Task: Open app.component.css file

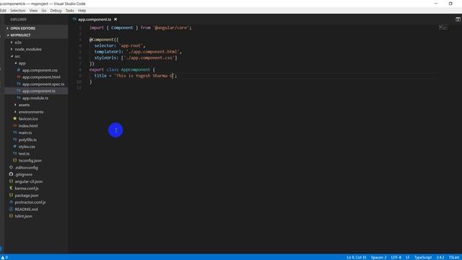Action: pos(40,70)
